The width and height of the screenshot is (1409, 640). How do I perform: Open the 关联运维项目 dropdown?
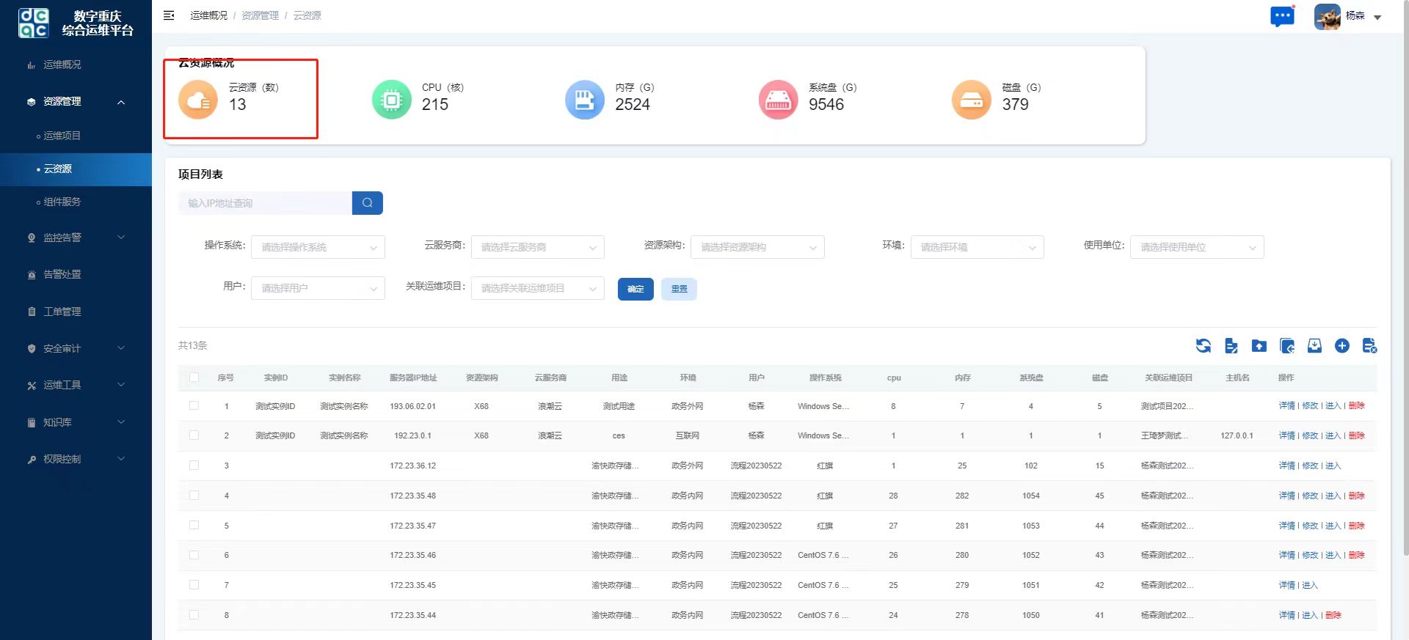(538, 288)
